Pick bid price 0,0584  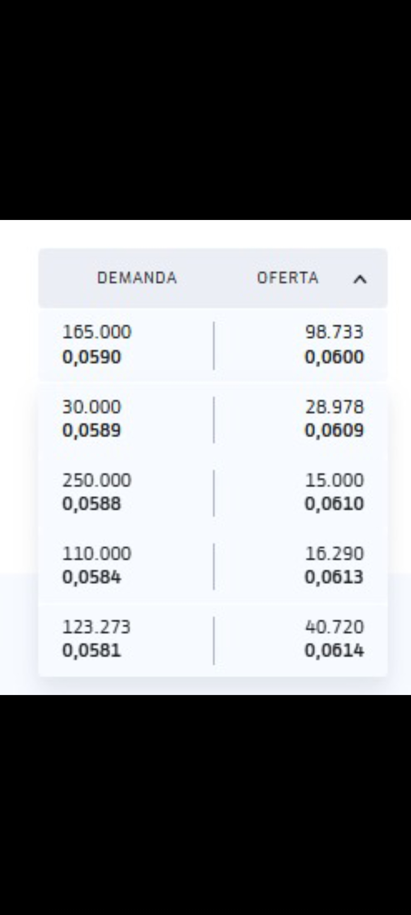(92, 577)
